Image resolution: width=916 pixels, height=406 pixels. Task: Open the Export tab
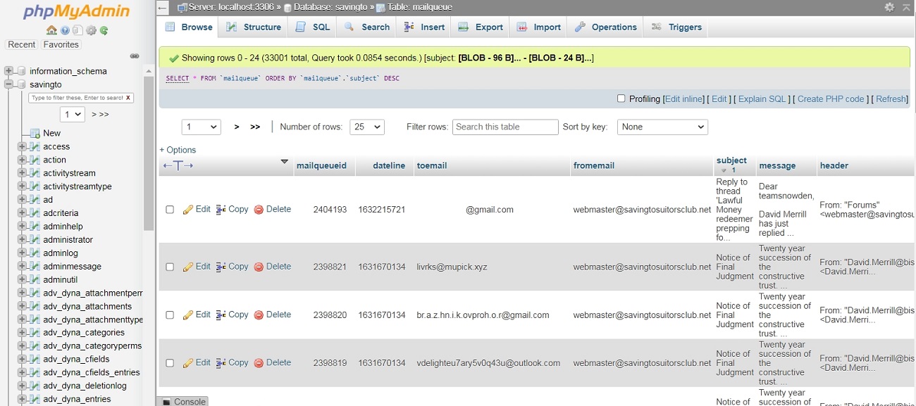[481, 27]
